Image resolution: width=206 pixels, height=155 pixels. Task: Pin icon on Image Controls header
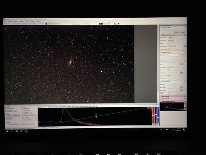(185, 82)
